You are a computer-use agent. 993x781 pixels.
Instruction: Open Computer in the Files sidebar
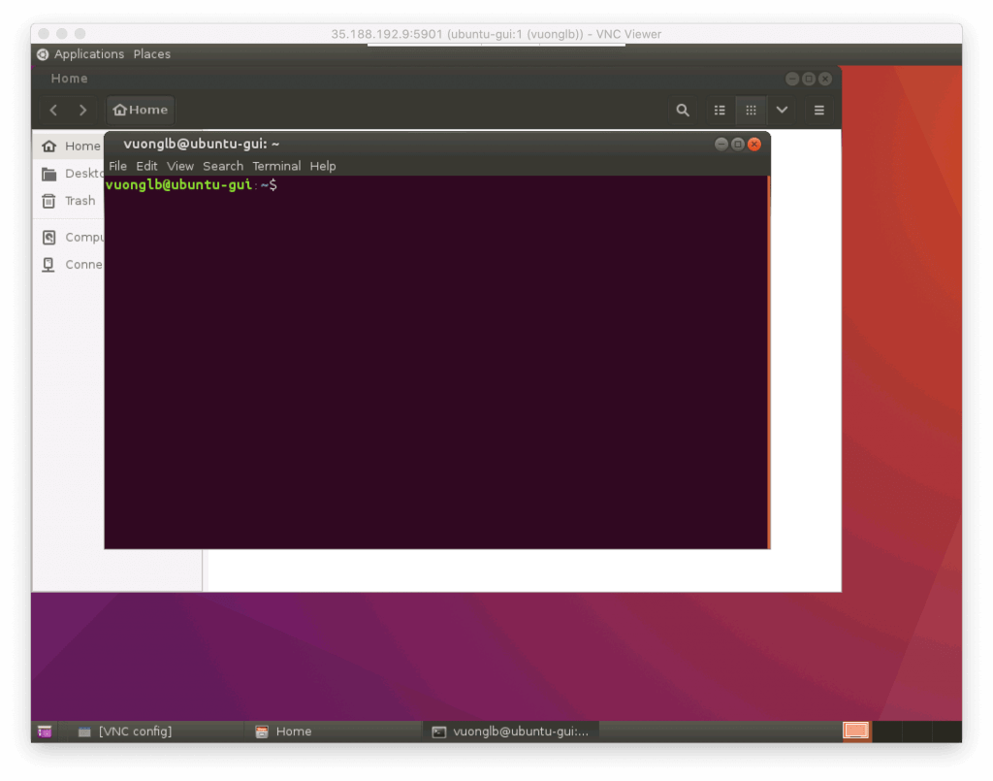pyautogui.click(x=69, y=238)
